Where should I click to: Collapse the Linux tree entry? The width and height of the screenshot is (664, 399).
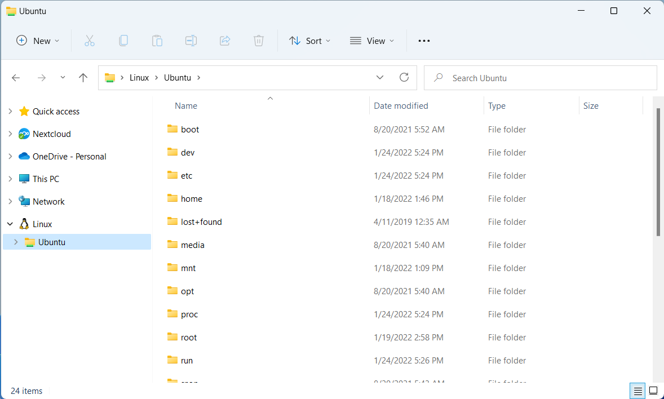point(10,224)
